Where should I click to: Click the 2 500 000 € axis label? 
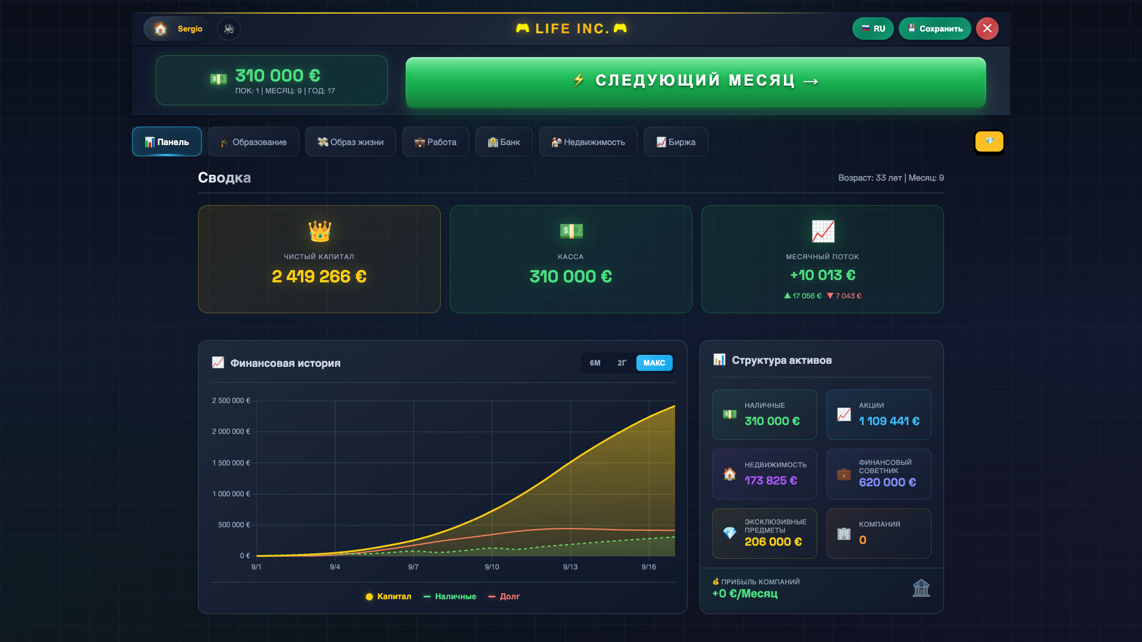[x=231, y=401]
